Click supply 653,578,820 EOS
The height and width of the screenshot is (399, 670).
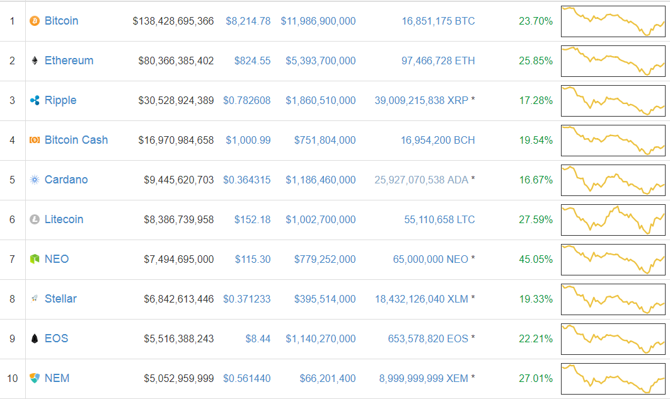point(428,338)
